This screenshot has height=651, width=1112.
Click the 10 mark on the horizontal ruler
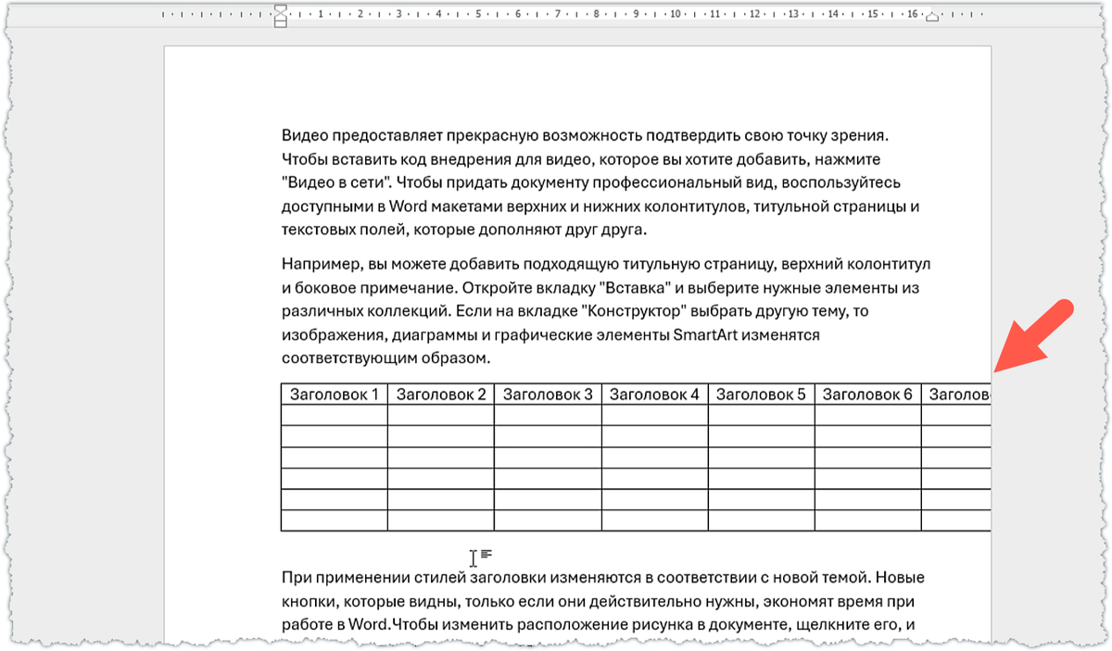677,16
